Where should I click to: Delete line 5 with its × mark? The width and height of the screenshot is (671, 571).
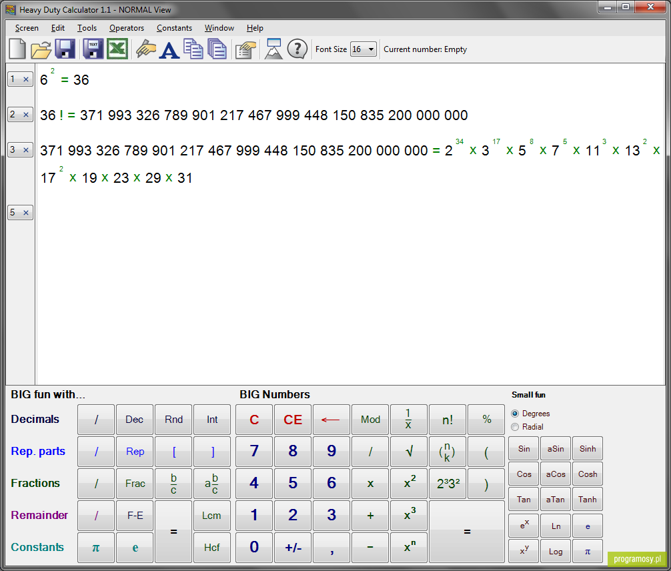[x=25, y=212]
